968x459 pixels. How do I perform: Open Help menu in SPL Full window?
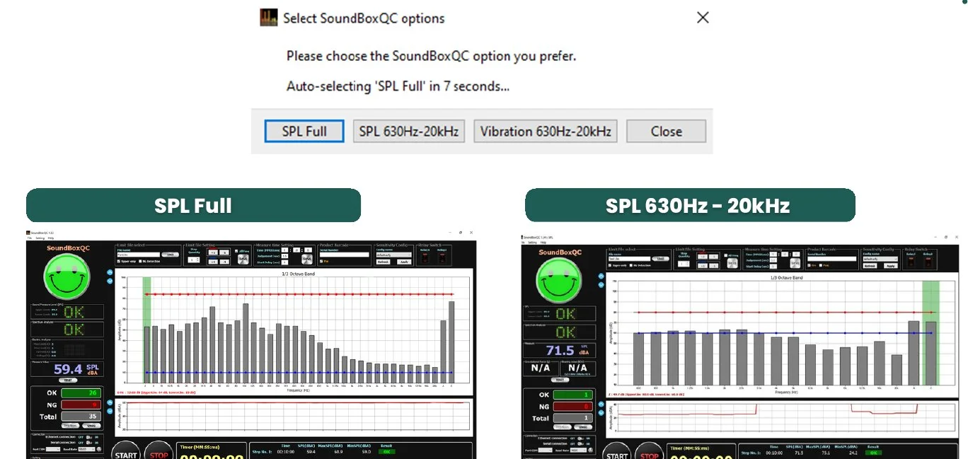coord(51,238)
